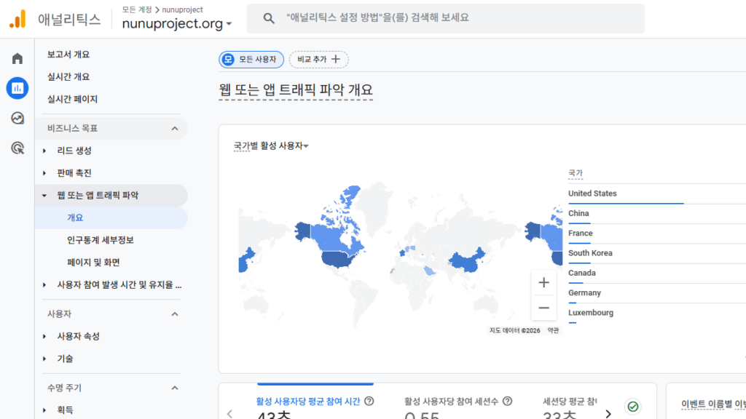Collapse the 비즈니스 목표 section

coord(175,129)
